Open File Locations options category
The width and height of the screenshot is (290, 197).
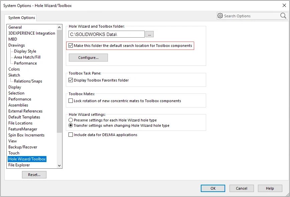(20, 123)
